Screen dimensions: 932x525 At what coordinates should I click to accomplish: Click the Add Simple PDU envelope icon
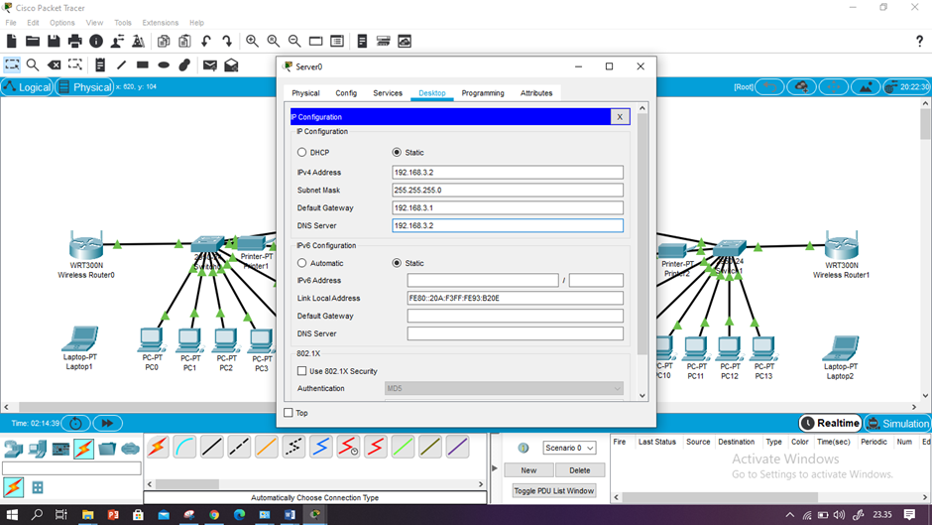coord(210,65)
